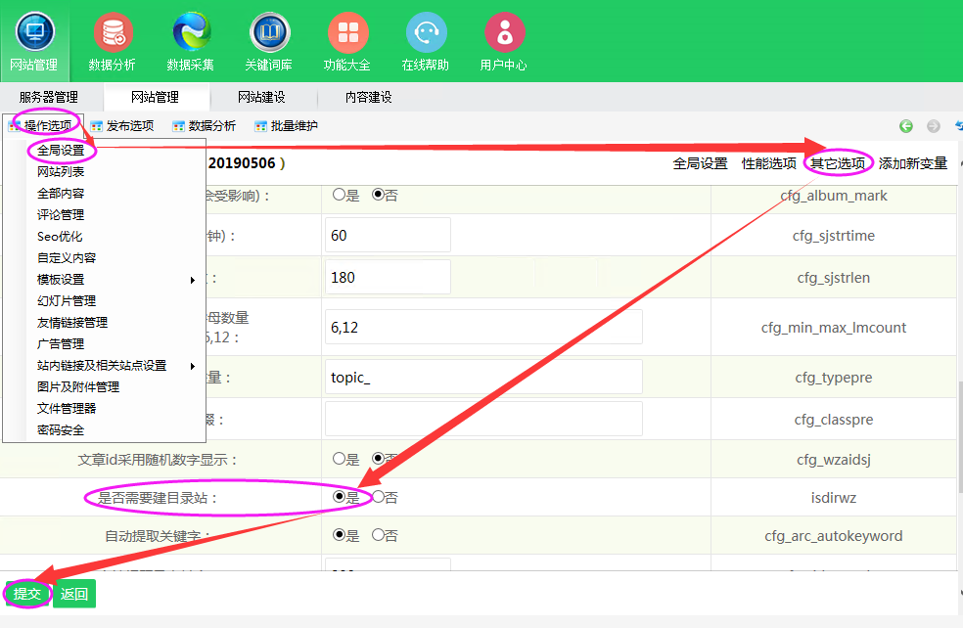Select 广告管理 menu entry
Screen dimensions: 963x628
point(61,343)
